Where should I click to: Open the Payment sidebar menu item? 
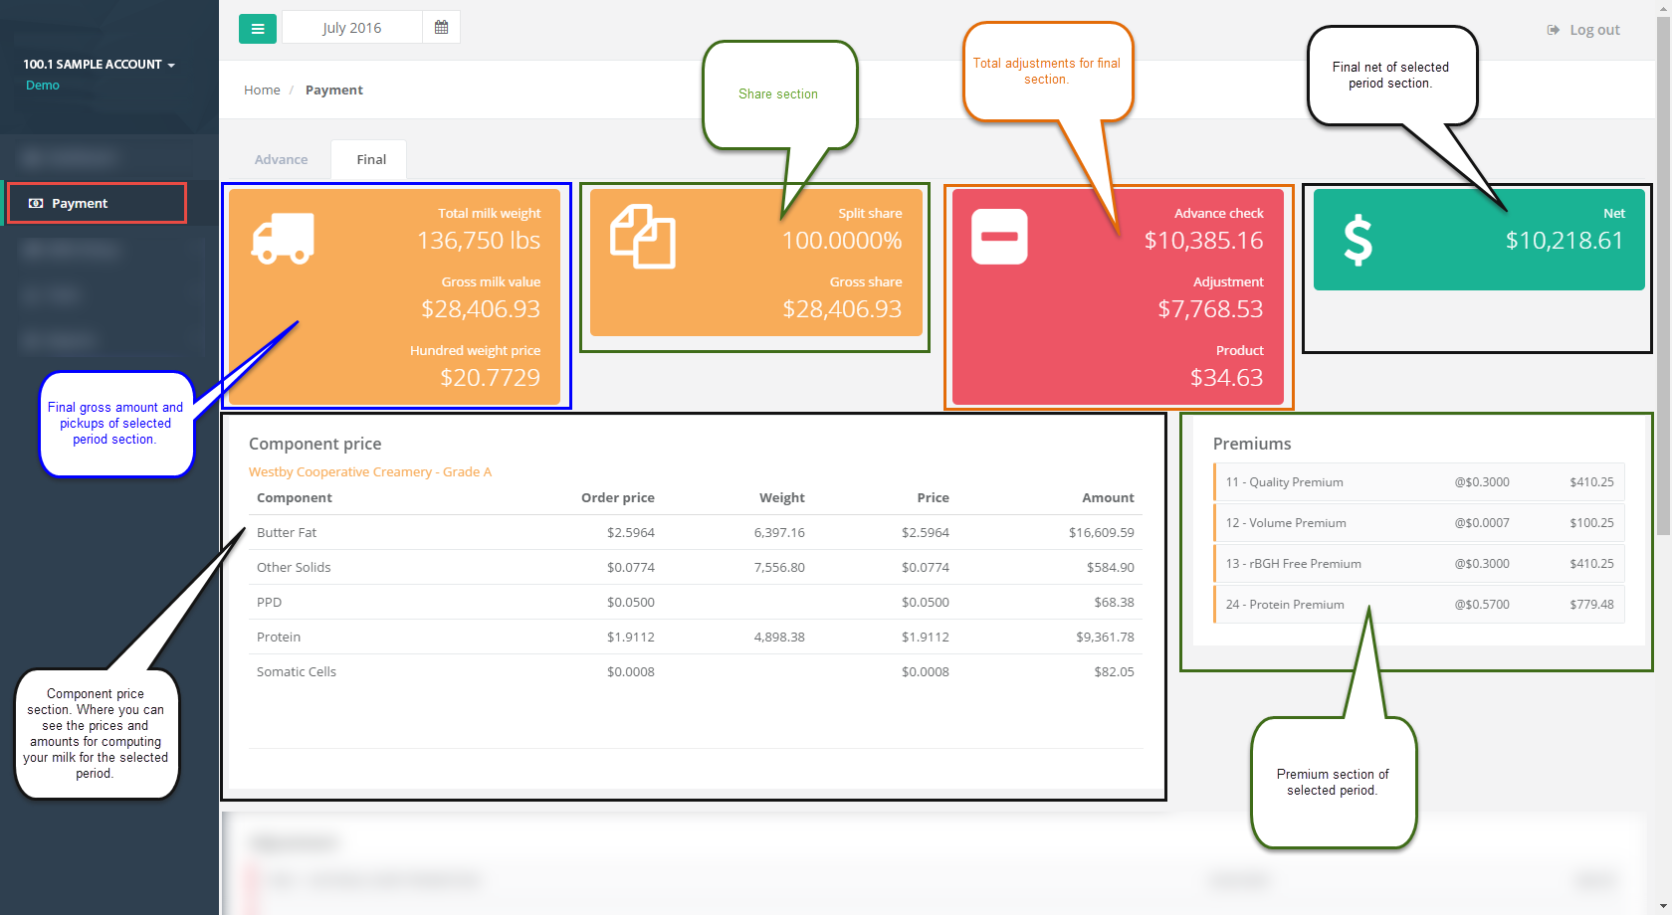[x=97, y=203]
